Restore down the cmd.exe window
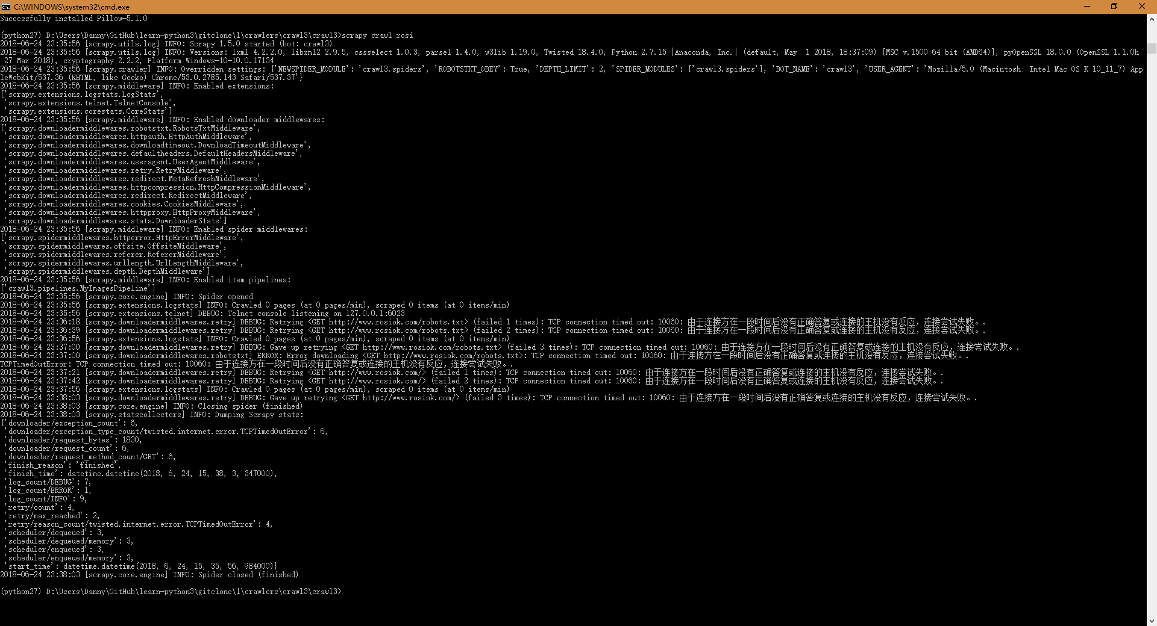 (1114, 7)
